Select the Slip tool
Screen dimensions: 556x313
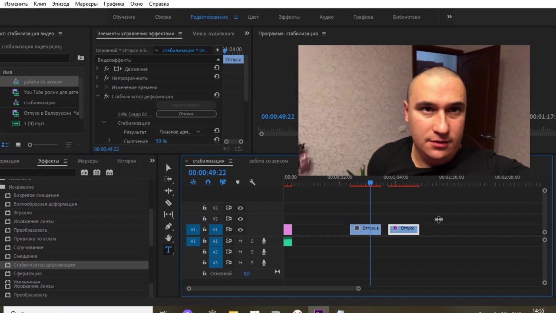pyautogui.click(x=169, y=214)
